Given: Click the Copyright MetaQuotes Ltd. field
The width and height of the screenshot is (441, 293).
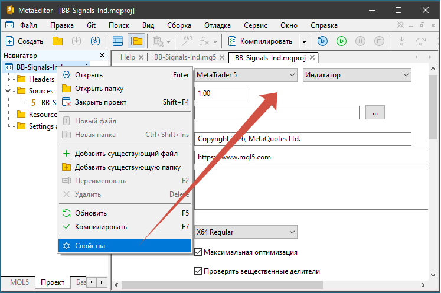Looking at the screenshot, I should click(x=303, y=139).
